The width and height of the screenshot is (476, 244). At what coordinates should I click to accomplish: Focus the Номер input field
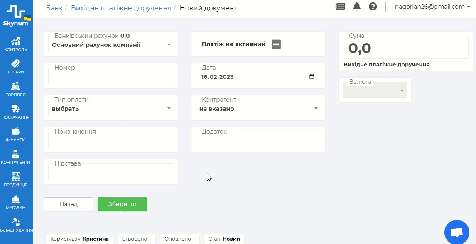tap(111, 76)
